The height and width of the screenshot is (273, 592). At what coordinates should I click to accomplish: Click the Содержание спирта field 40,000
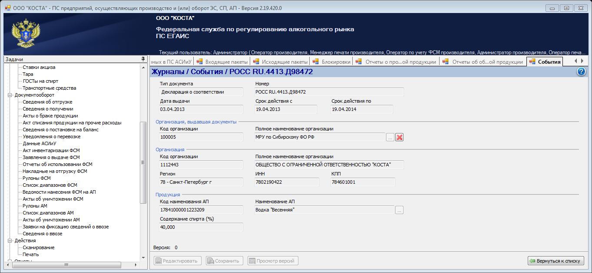click(x=201, y=227)
